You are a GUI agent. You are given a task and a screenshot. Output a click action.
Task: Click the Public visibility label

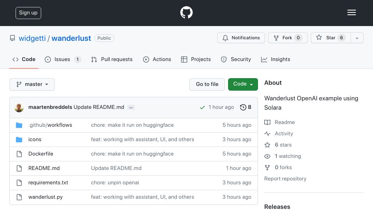[104, 38]
